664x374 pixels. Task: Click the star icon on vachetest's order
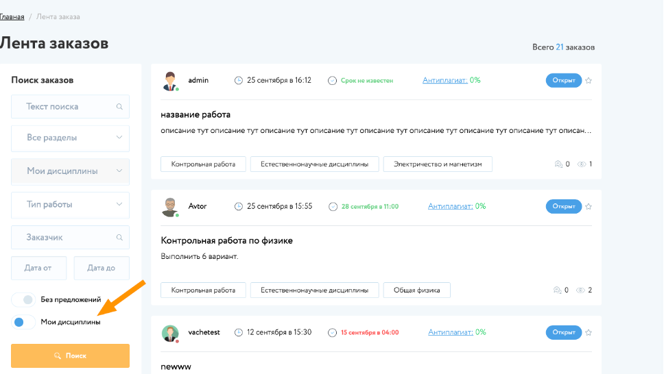(x=589, y=332)
